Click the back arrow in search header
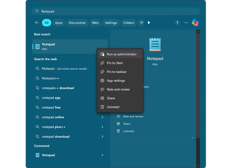Image resolution: width=232 pixels, height=168 pixels. coord(37,23)
